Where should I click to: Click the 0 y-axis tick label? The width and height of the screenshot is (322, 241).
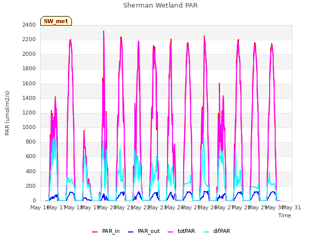point(34,201)
